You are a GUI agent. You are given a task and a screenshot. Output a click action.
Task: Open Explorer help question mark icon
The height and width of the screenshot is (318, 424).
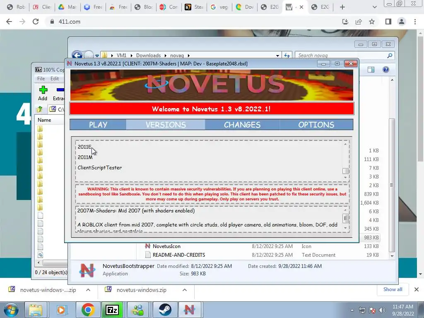tap(386, 70)
